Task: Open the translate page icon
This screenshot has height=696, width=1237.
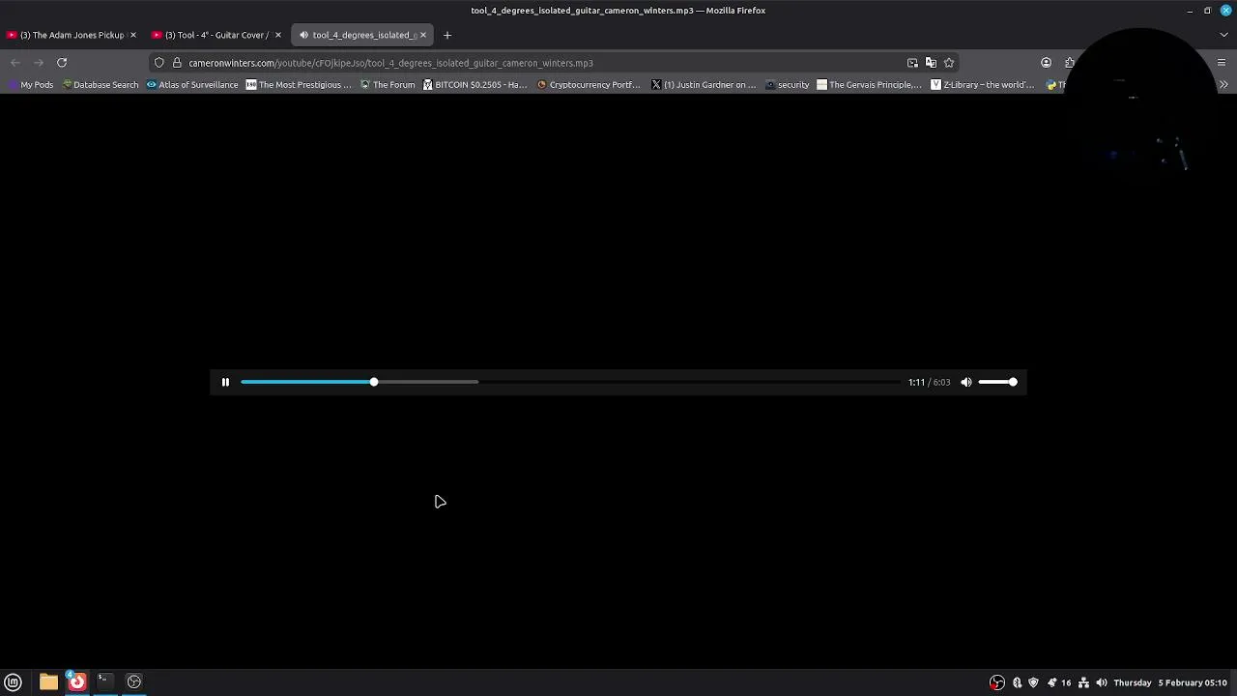Action: pyautogui.click(x=931, y=63)
